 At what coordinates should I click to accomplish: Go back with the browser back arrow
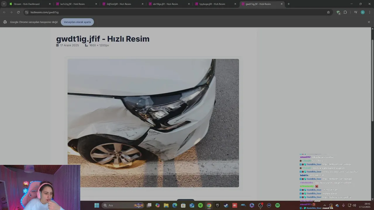click(x=4, y=12)
